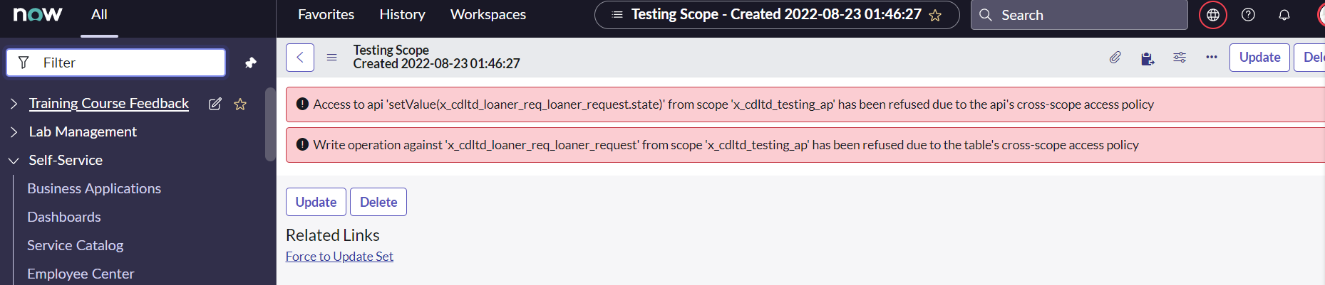Open the form context hamburger menu

pos(331,58)
